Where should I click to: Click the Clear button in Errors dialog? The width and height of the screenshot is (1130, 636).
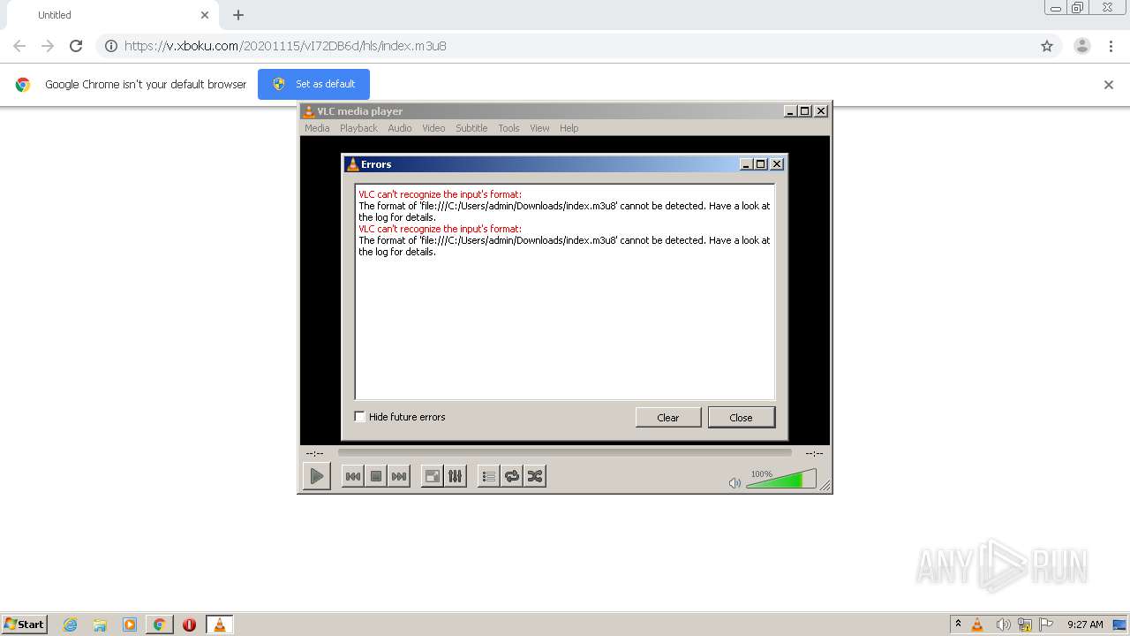click(668, 417)
